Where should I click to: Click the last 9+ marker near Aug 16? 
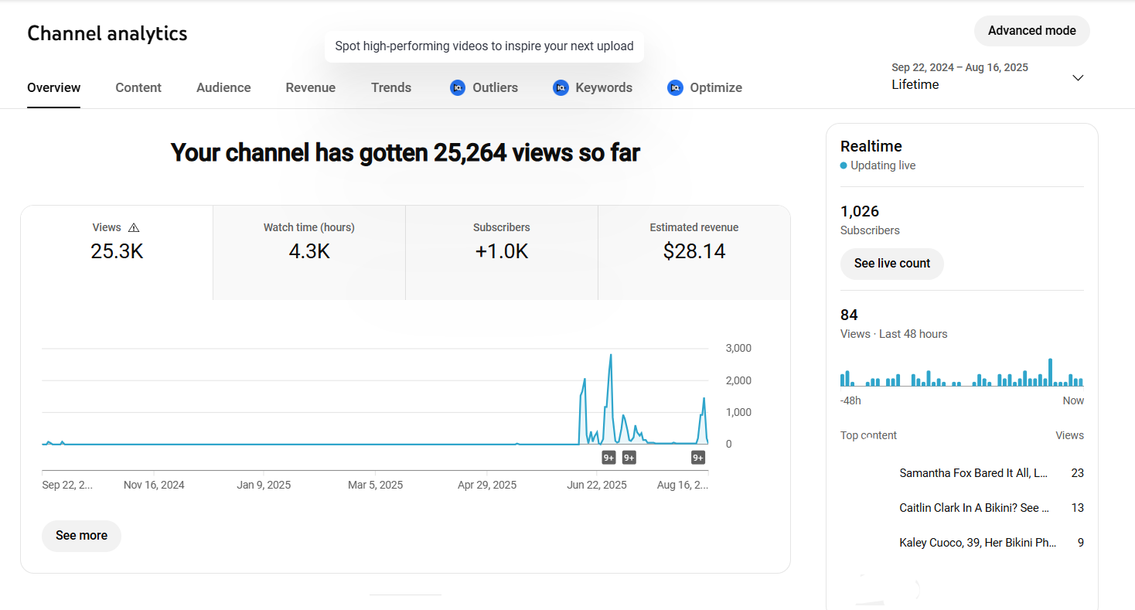tap(697, 458)
